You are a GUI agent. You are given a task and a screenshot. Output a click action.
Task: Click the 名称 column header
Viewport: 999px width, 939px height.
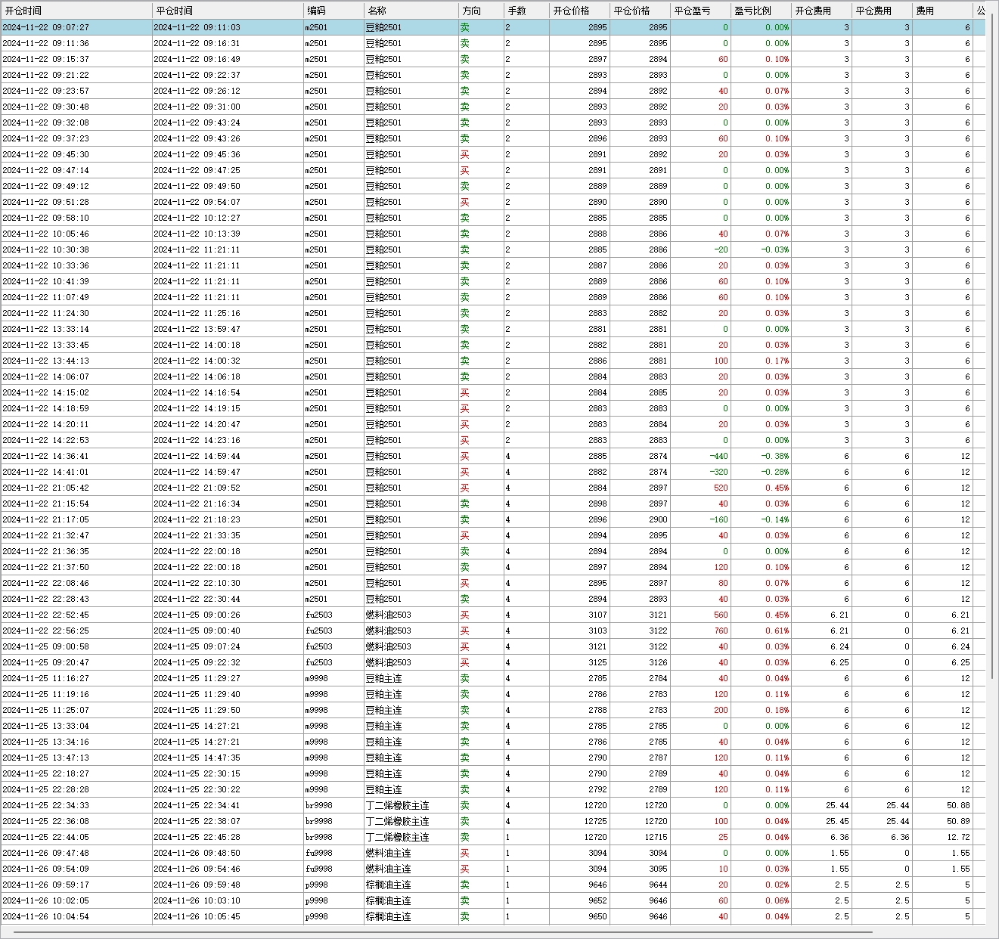coord(411,11)
